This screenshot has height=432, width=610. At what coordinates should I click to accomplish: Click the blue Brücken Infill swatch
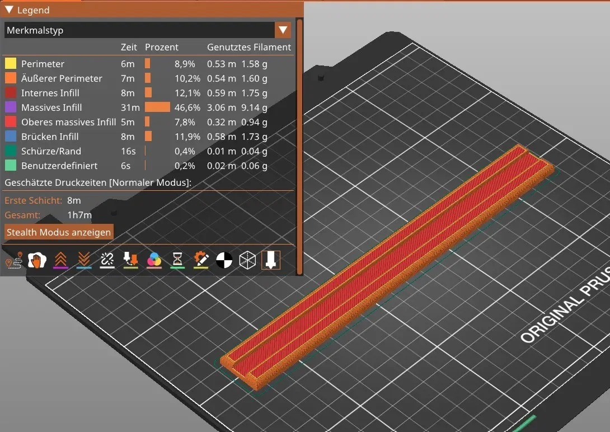pyautogui.click(x=11, y=137)
